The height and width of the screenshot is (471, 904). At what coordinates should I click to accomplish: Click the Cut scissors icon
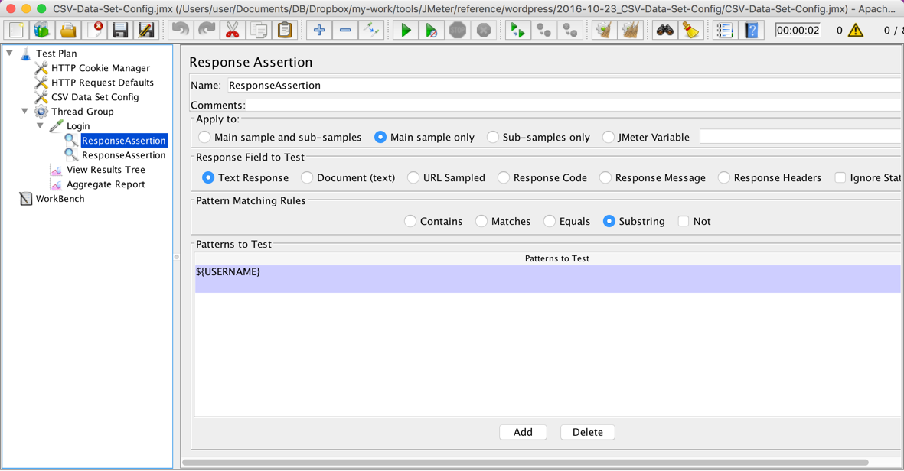[x=232, y=31]
